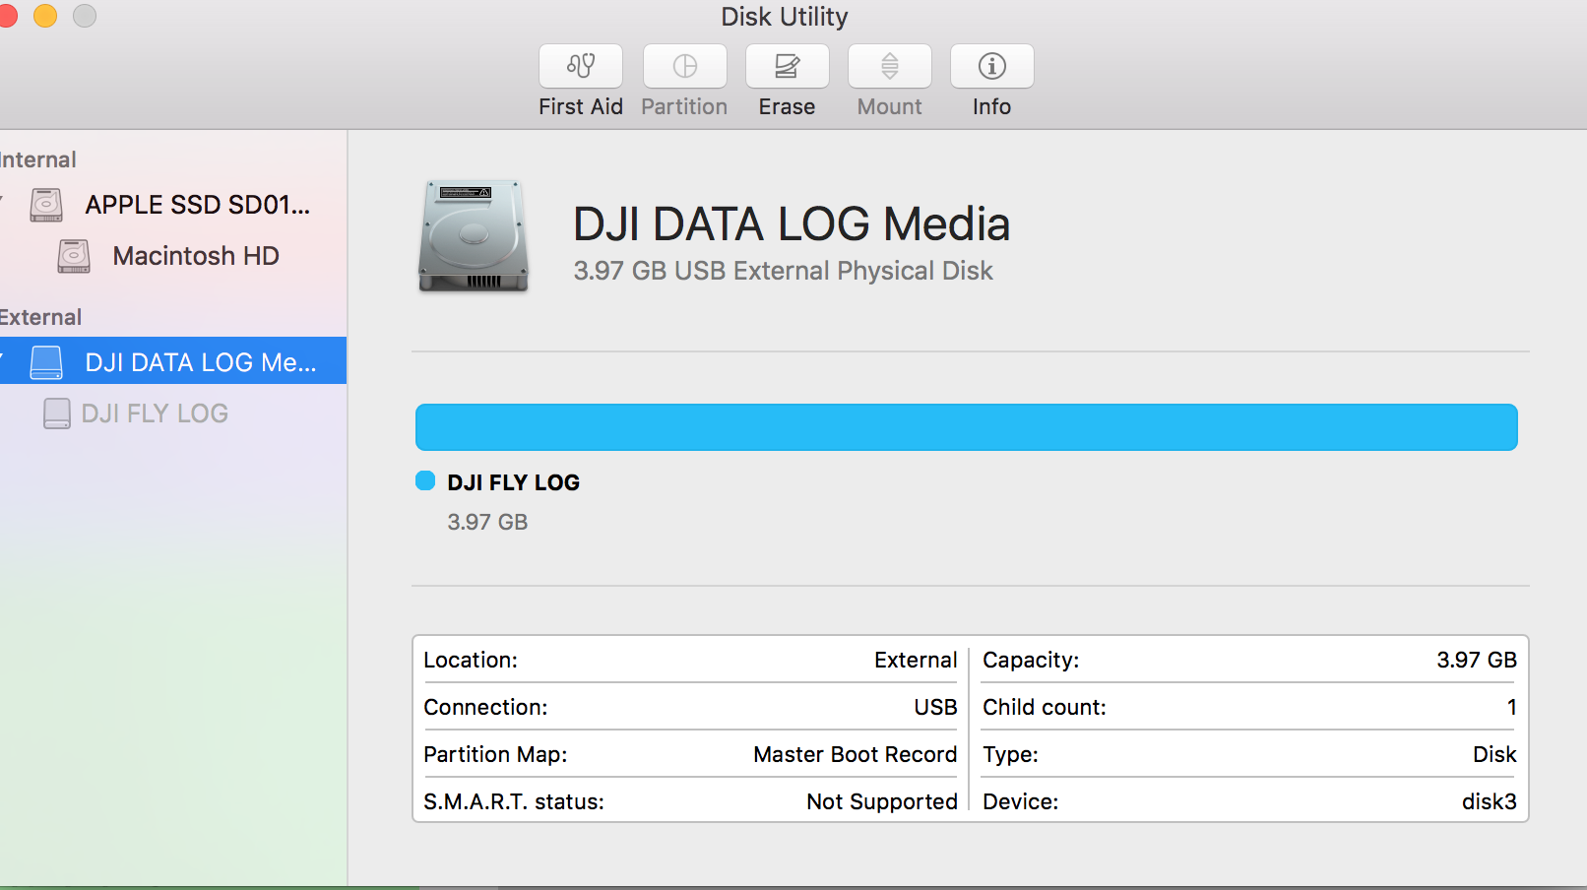Click the large hard disk image
Viewport: 1587px width, 890px height.
click(474, 236)
